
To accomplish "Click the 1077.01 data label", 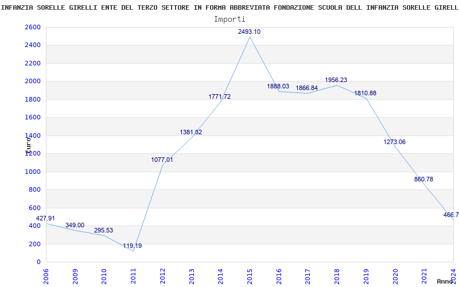I will coord(162,160).
